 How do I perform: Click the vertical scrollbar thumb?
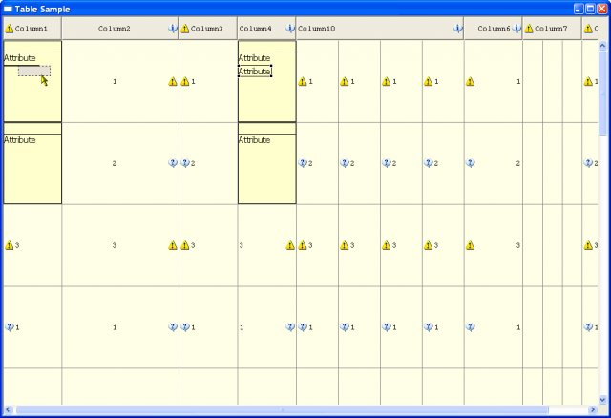(x=602, y=94)
